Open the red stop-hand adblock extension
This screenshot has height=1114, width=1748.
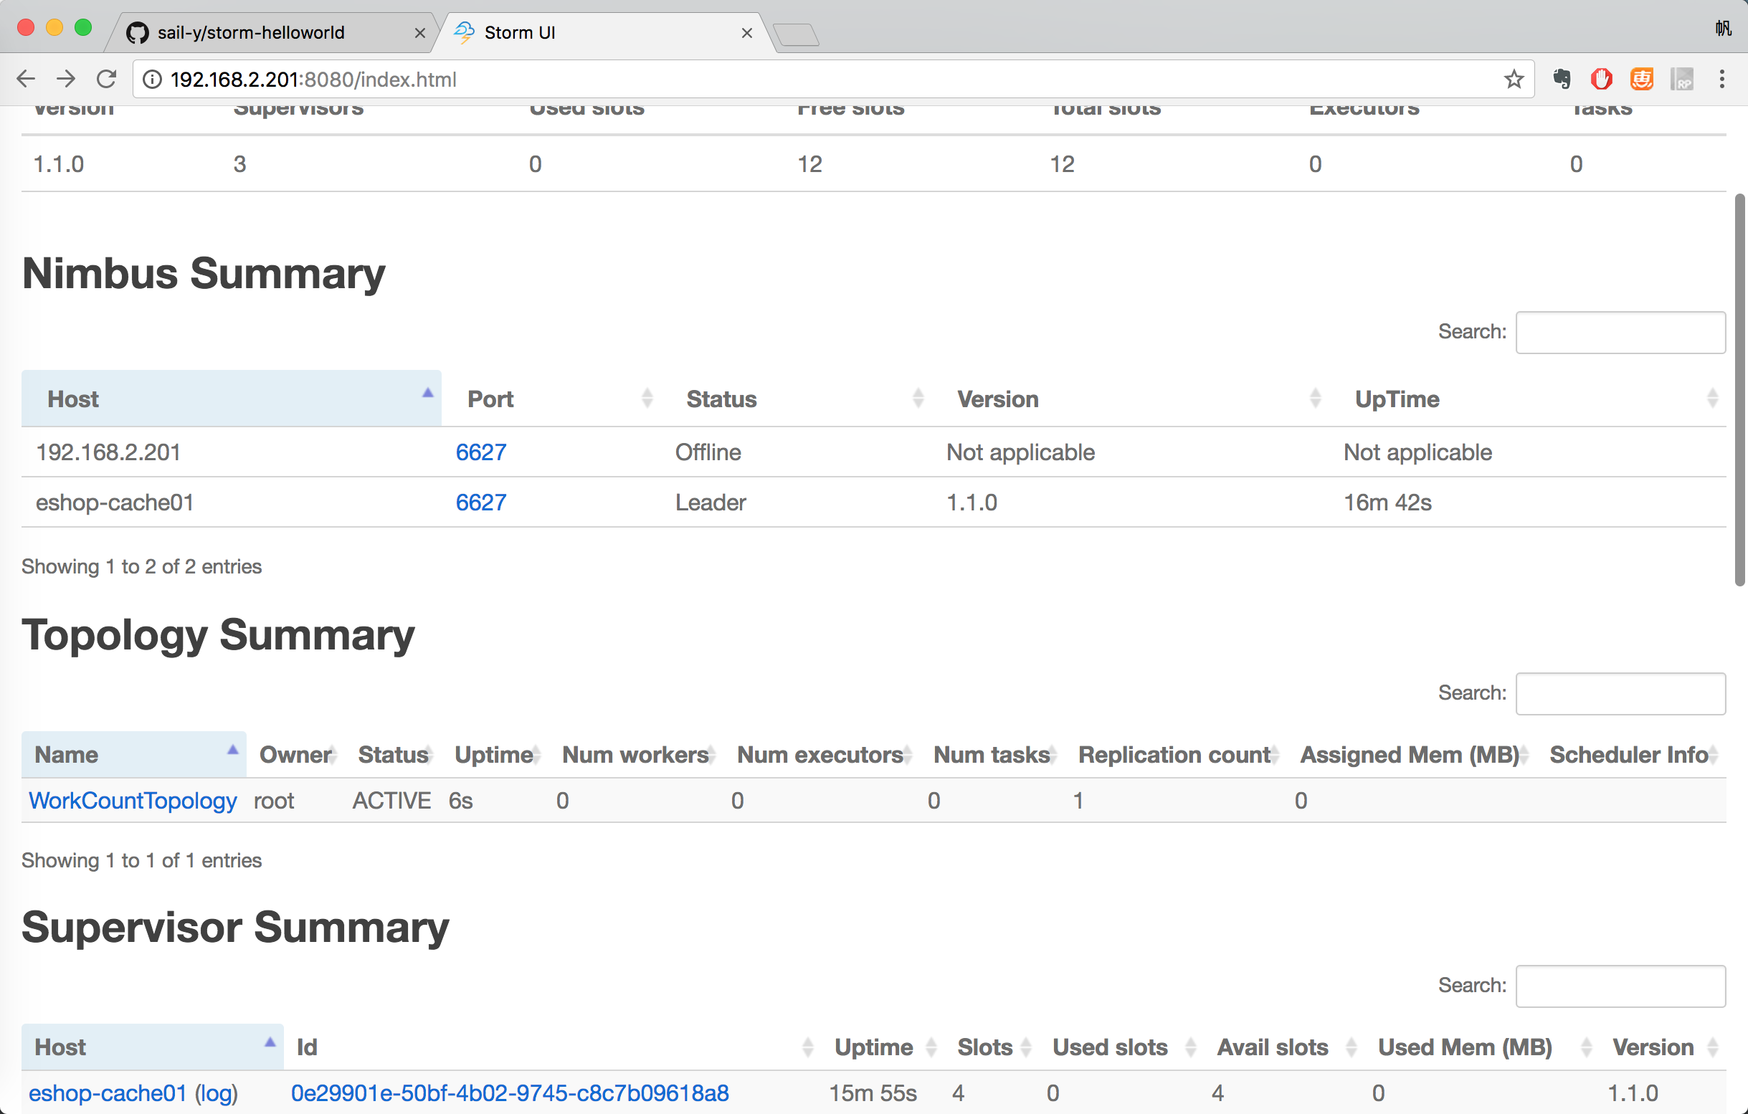pyautogui.click(x=1601, y=79)
